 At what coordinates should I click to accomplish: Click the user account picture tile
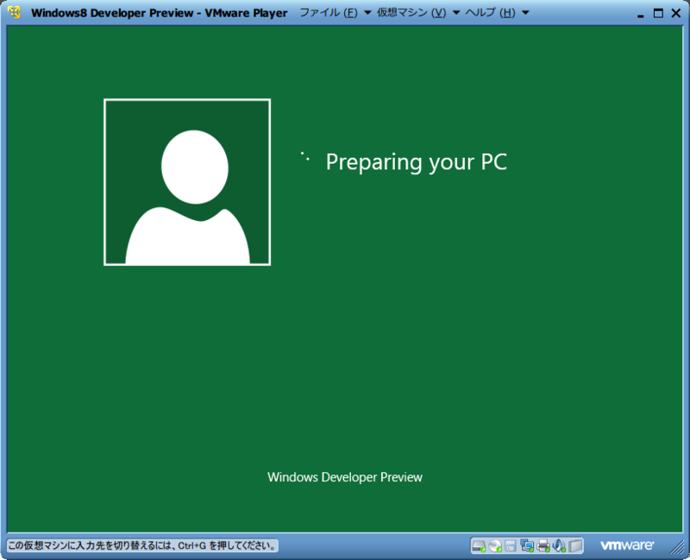pyautogui.click(x=187, y=182)
